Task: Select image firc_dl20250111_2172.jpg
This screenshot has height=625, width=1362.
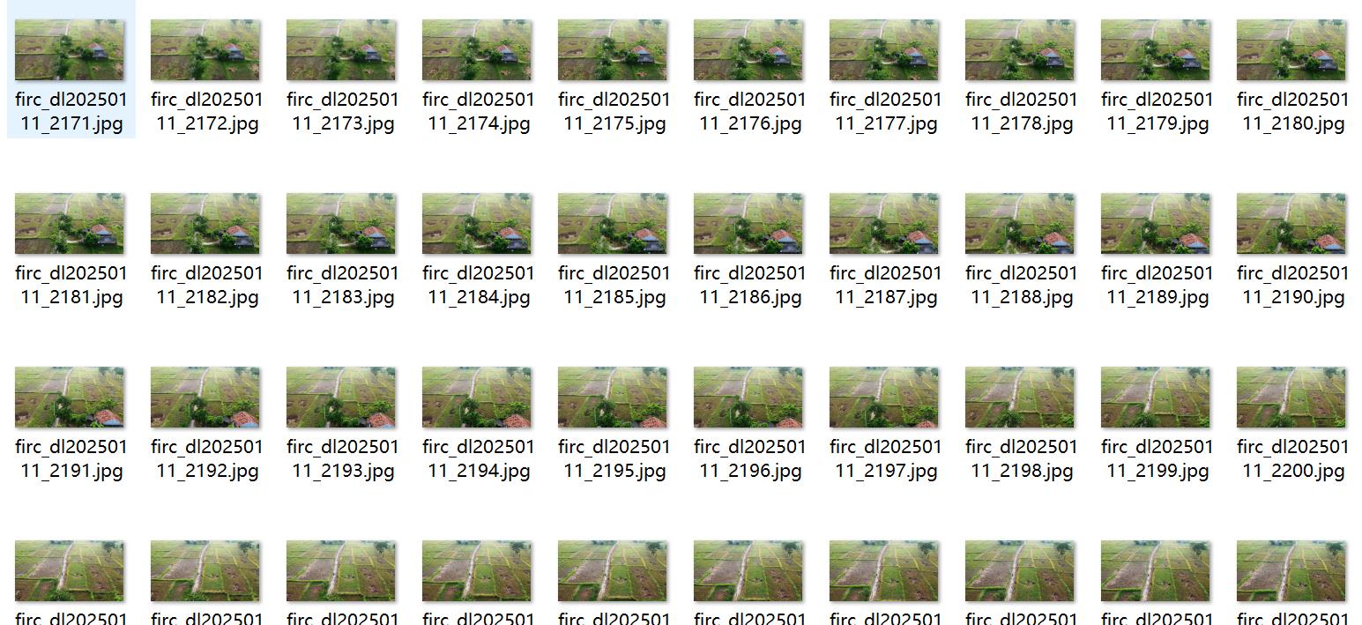Action: (205, 50)
